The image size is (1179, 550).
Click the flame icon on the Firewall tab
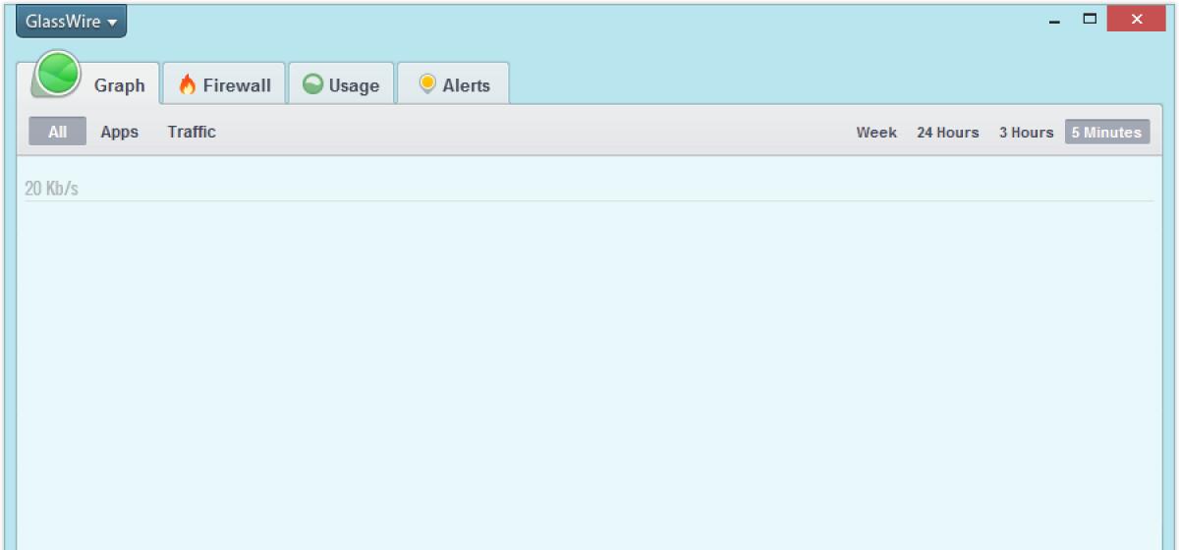[187, 84]
